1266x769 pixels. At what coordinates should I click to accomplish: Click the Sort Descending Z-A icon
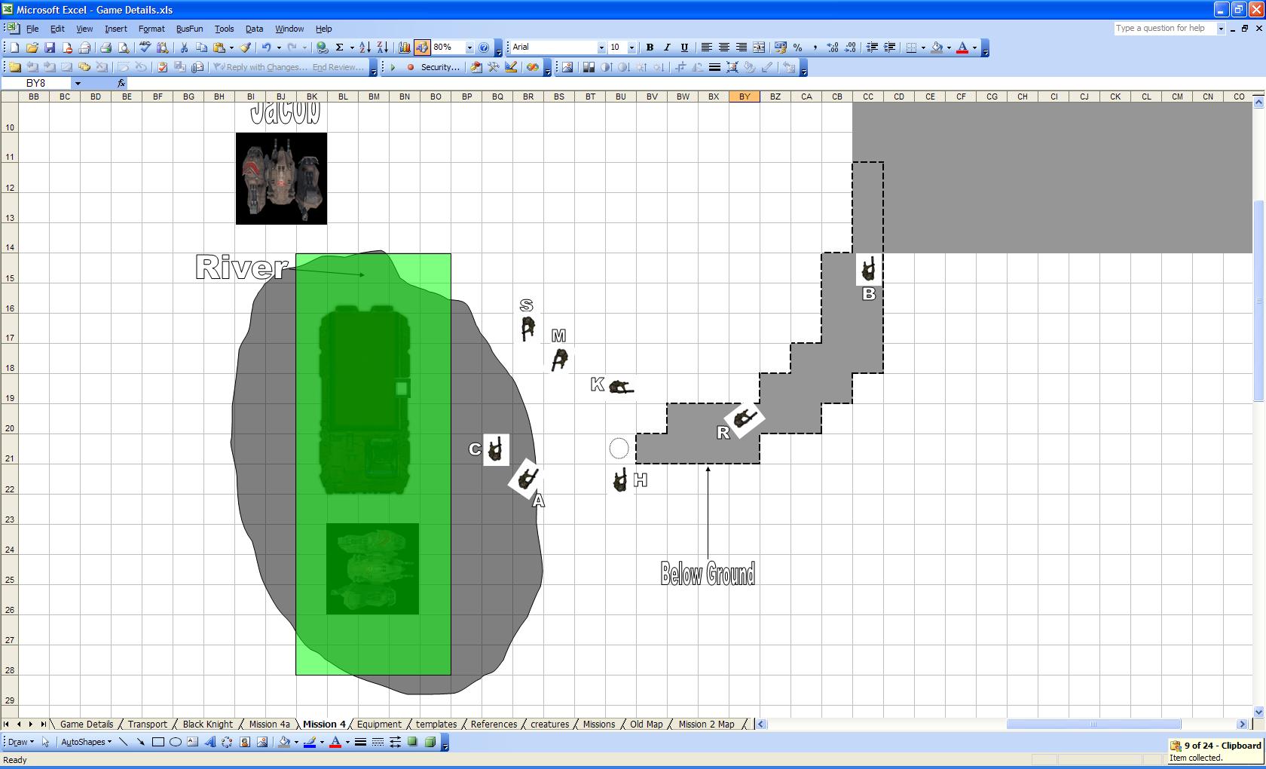pos(382,47)
